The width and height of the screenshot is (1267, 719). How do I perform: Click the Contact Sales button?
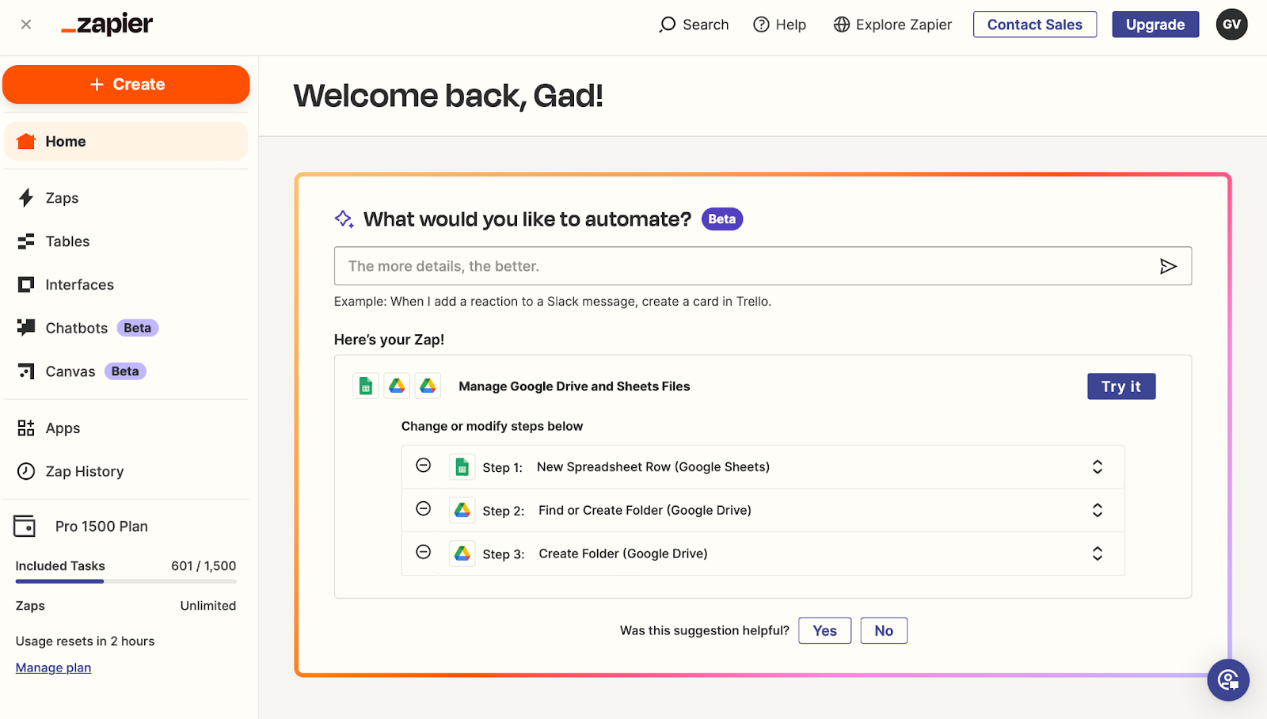pyautogui.click(x=1035, y=25)
